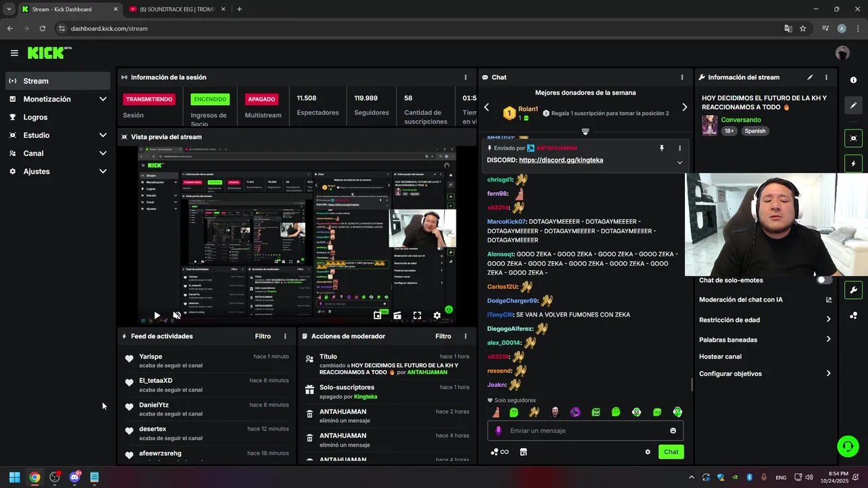This screenshot has height=488, width=868.
Task: Expand the Estudio sidebar menu
Action: click(x=58, y=135)
